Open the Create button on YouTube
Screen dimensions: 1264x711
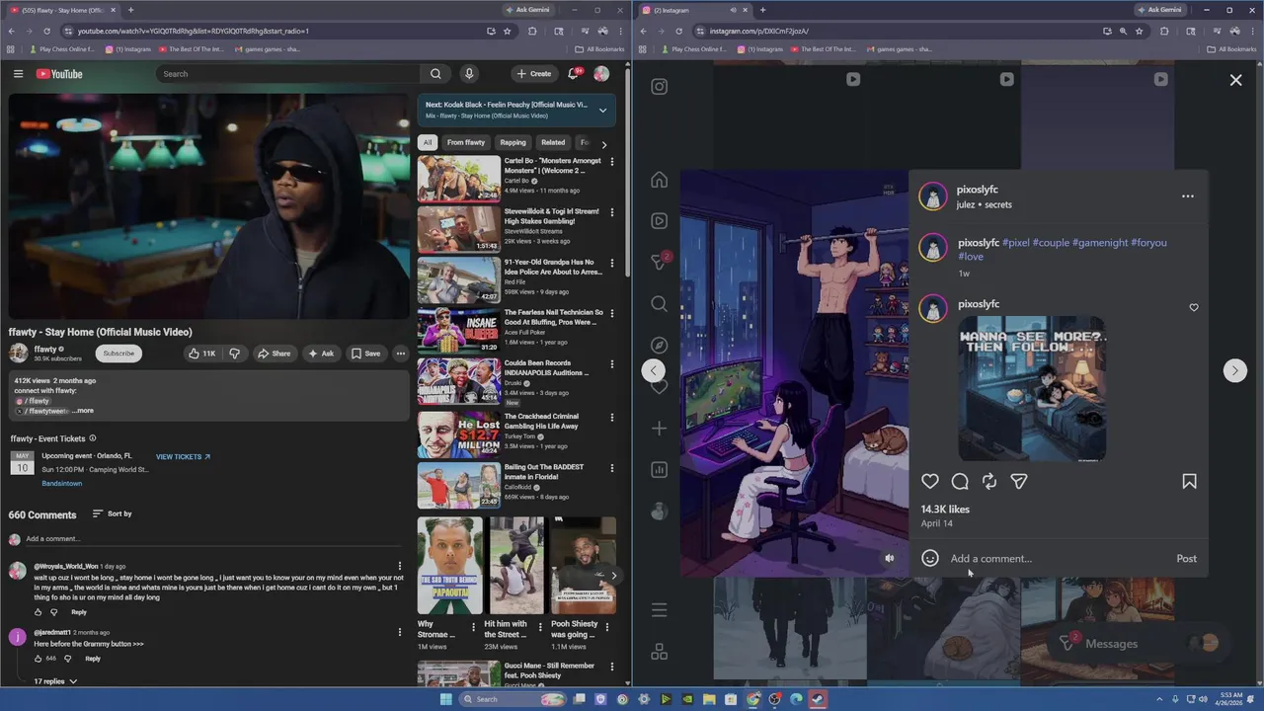[x=533, y=74]
